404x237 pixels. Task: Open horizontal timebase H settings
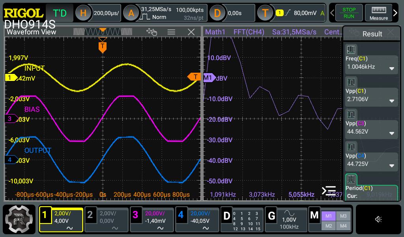tap(83, 13)
